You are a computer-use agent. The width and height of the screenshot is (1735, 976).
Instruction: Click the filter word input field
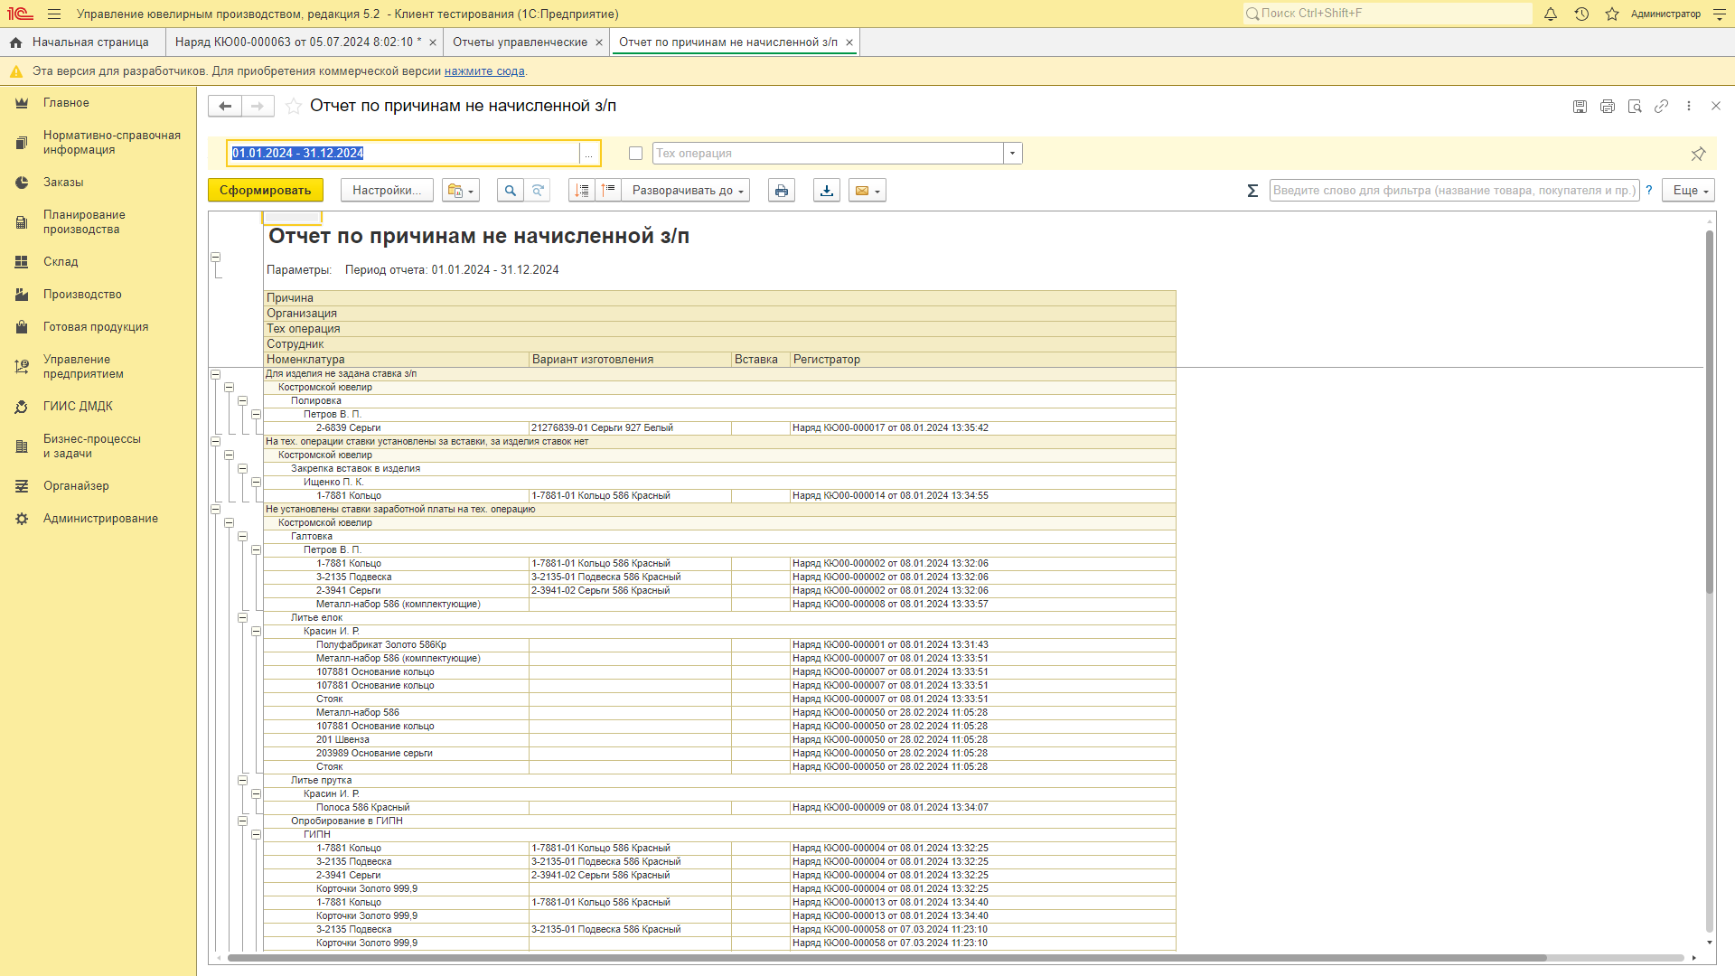pos(1454,191)
